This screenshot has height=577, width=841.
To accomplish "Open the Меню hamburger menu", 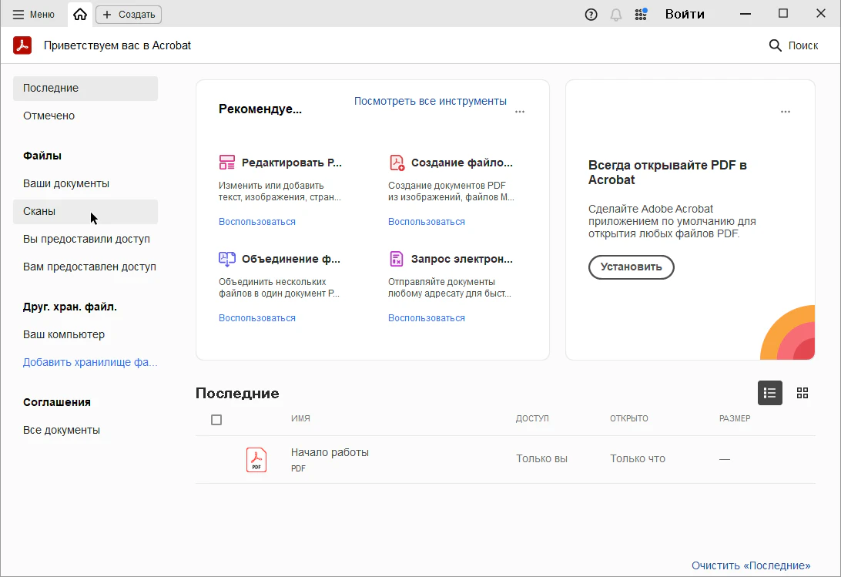I will [33, 14].
